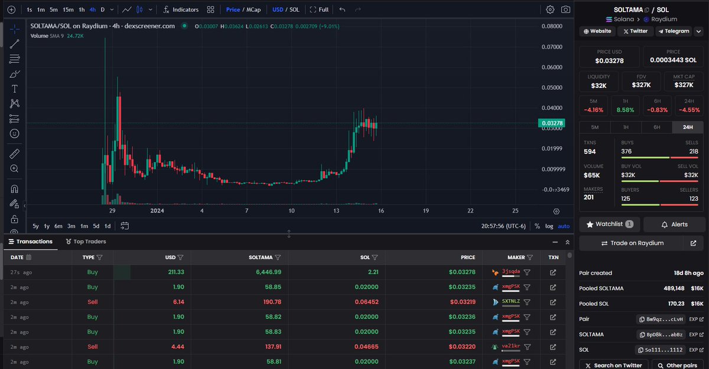Screen dimensions: 709x369
Task: Select the text annotation tool
Action: click(15, 89)
